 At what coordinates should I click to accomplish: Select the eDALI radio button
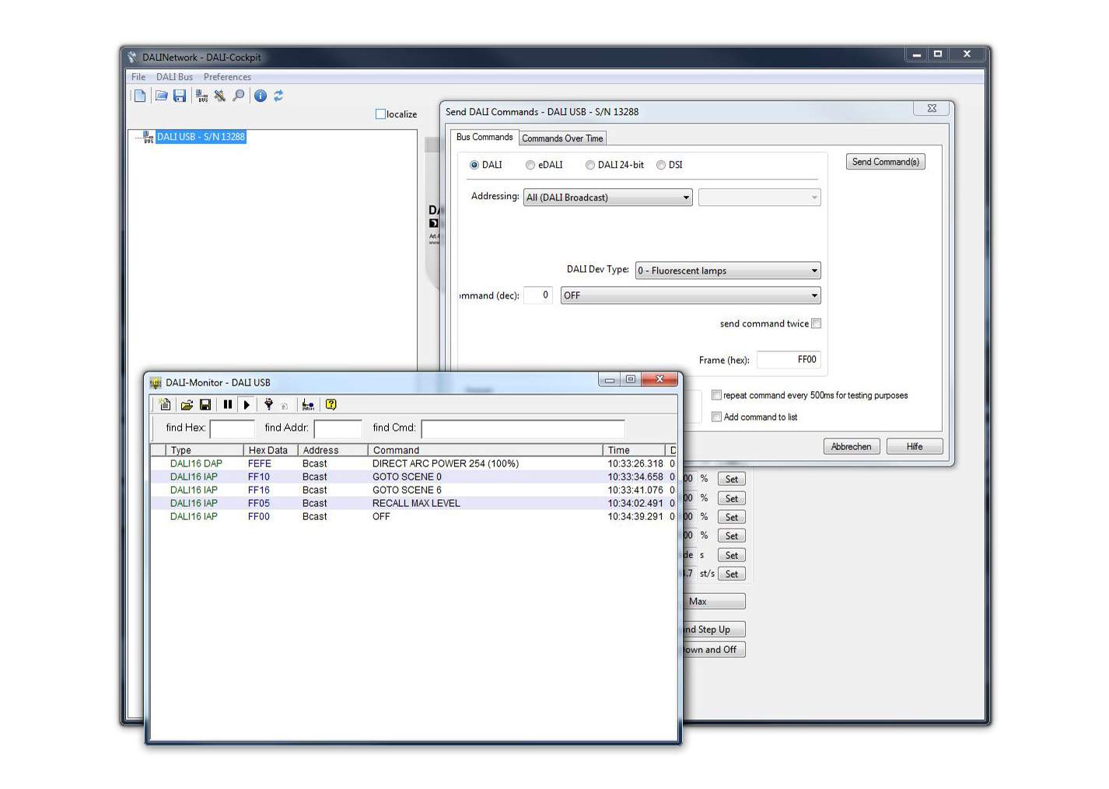tap(530, 165)
